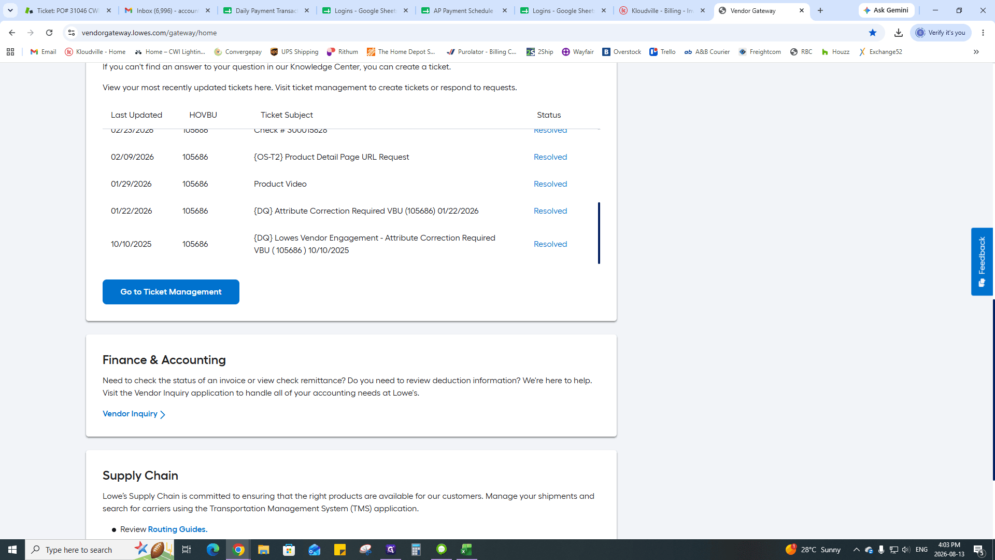Show all bookmarks overflow chevron
Viewport: 995px width, 560px height.
(x=976, y=52)
